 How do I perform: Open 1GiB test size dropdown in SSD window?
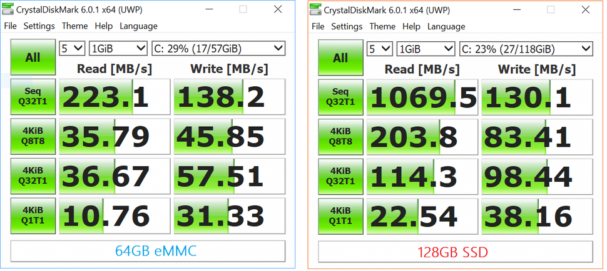pos(426,49)
